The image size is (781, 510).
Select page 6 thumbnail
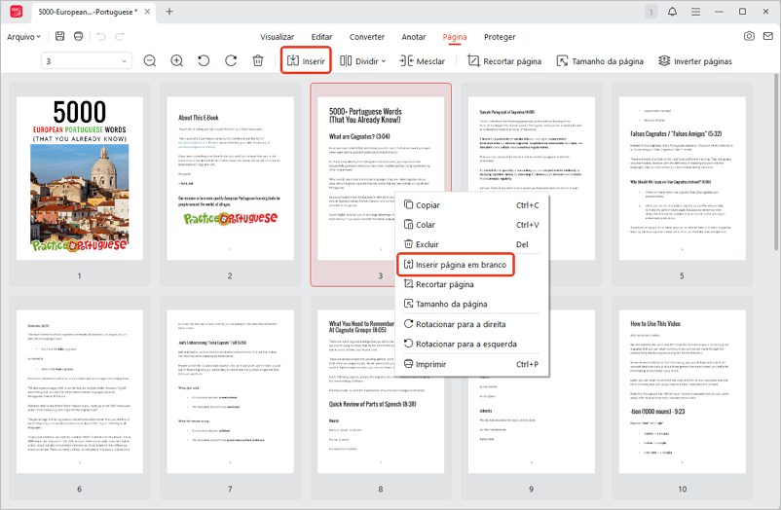80,391
